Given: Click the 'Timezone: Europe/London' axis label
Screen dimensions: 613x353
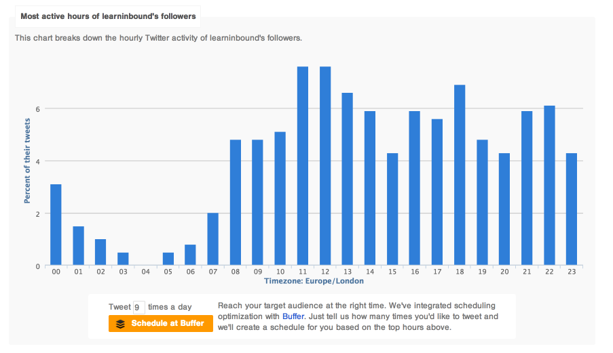Looking at the screenshot, I should click(x=314, y=281).
